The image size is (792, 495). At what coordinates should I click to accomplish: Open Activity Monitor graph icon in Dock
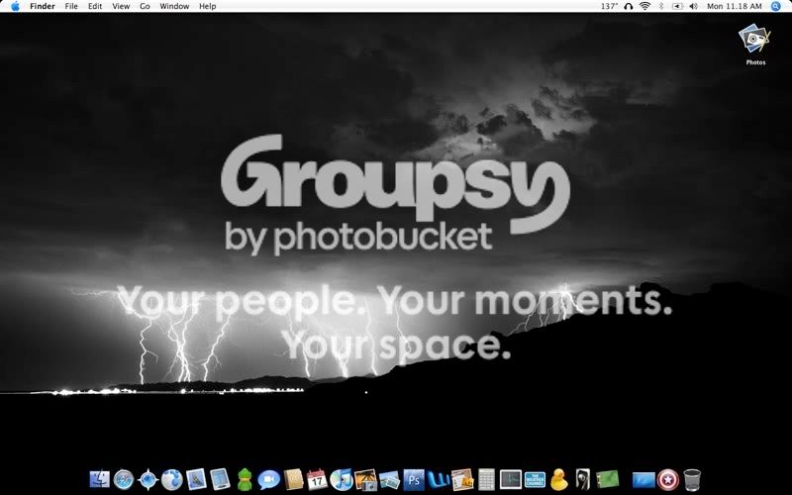click(x=511, y=479)
